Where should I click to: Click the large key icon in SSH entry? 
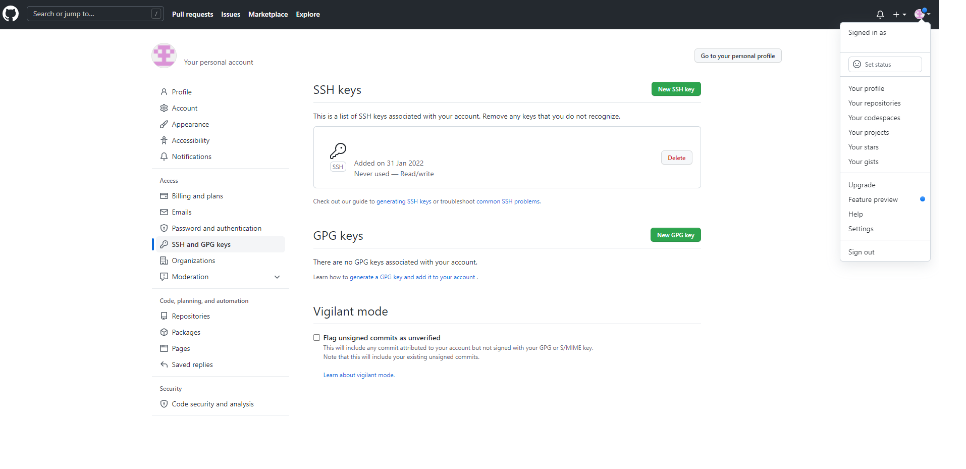[x=338, y=150]
